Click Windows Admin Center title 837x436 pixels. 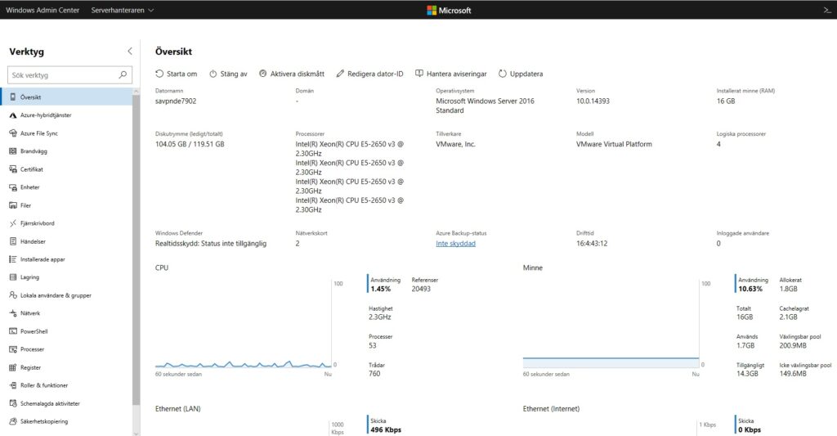[43, 10]
